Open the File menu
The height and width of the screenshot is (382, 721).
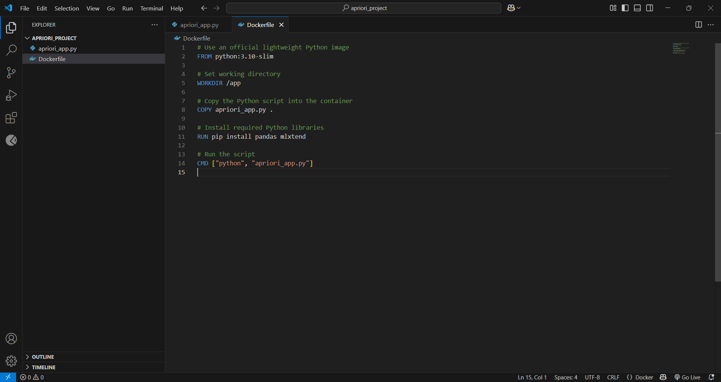(x=24, y=8)
